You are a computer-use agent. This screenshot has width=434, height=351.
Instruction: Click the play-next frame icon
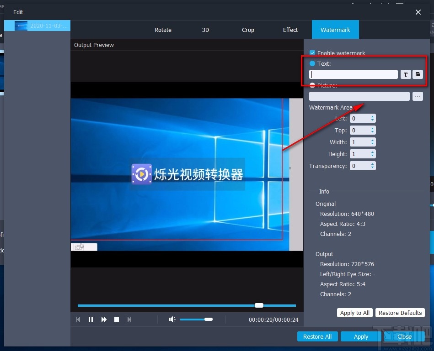129,320
